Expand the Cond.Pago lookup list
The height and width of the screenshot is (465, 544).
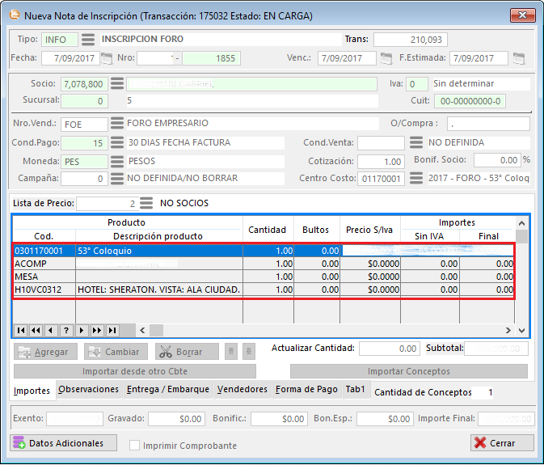pyautogui.click(x=117, y=142)
